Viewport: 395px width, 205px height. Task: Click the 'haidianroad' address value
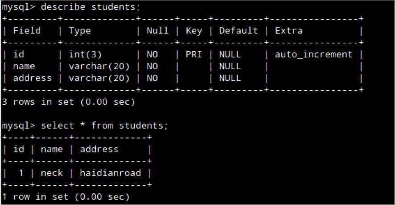tap(110, 173)
